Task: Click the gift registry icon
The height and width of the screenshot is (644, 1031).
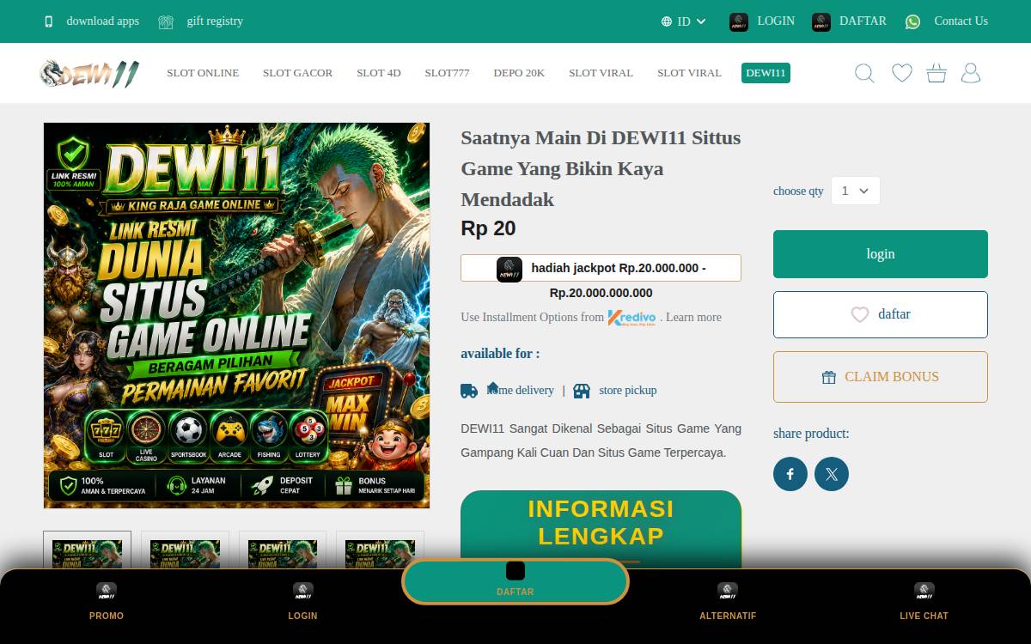Action: tap(166, 21)
